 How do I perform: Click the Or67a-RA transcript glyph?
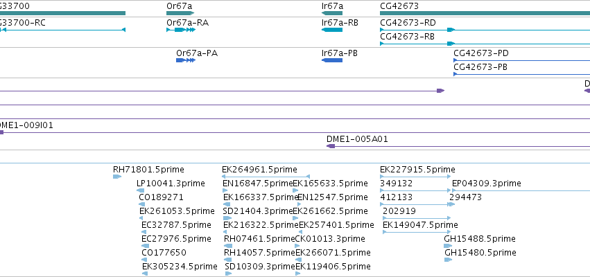181,30
